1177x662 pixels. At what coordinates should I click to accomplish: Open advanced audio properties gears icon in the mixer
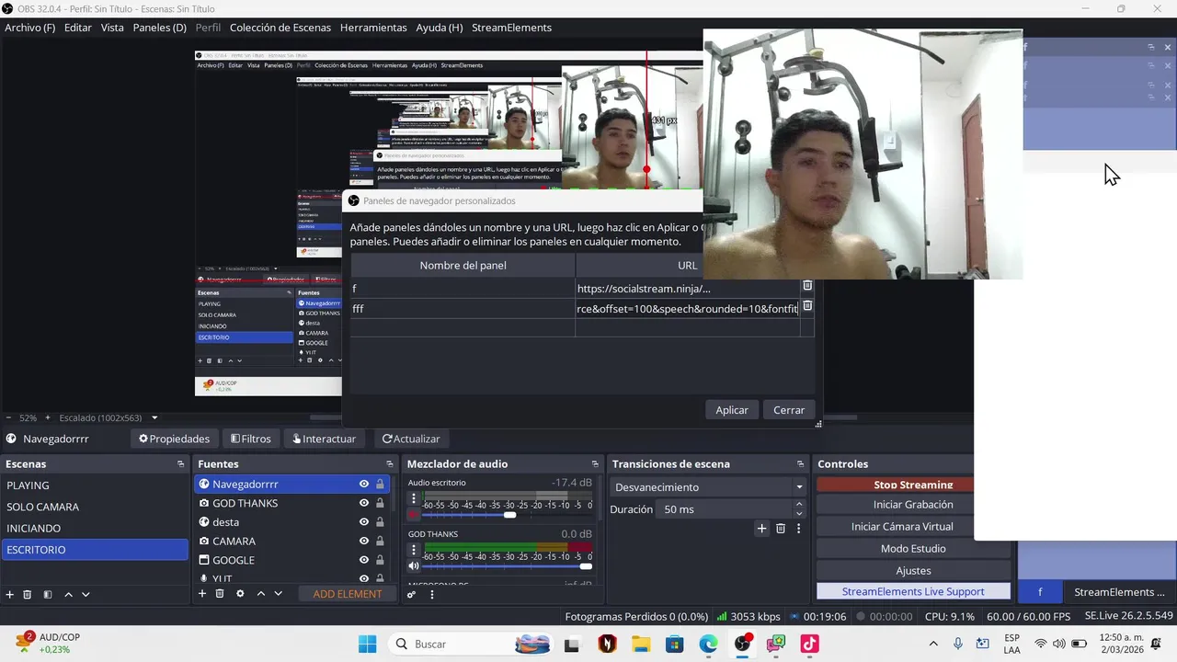pyautogui.click(x=412, y=594)
